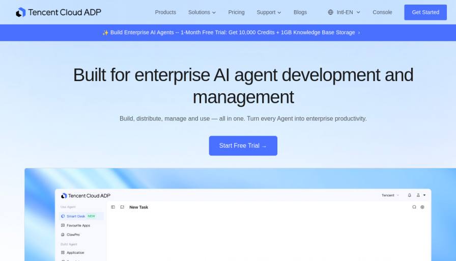
Task: Click the Get Started button
Action: click(x=425, y=12)
